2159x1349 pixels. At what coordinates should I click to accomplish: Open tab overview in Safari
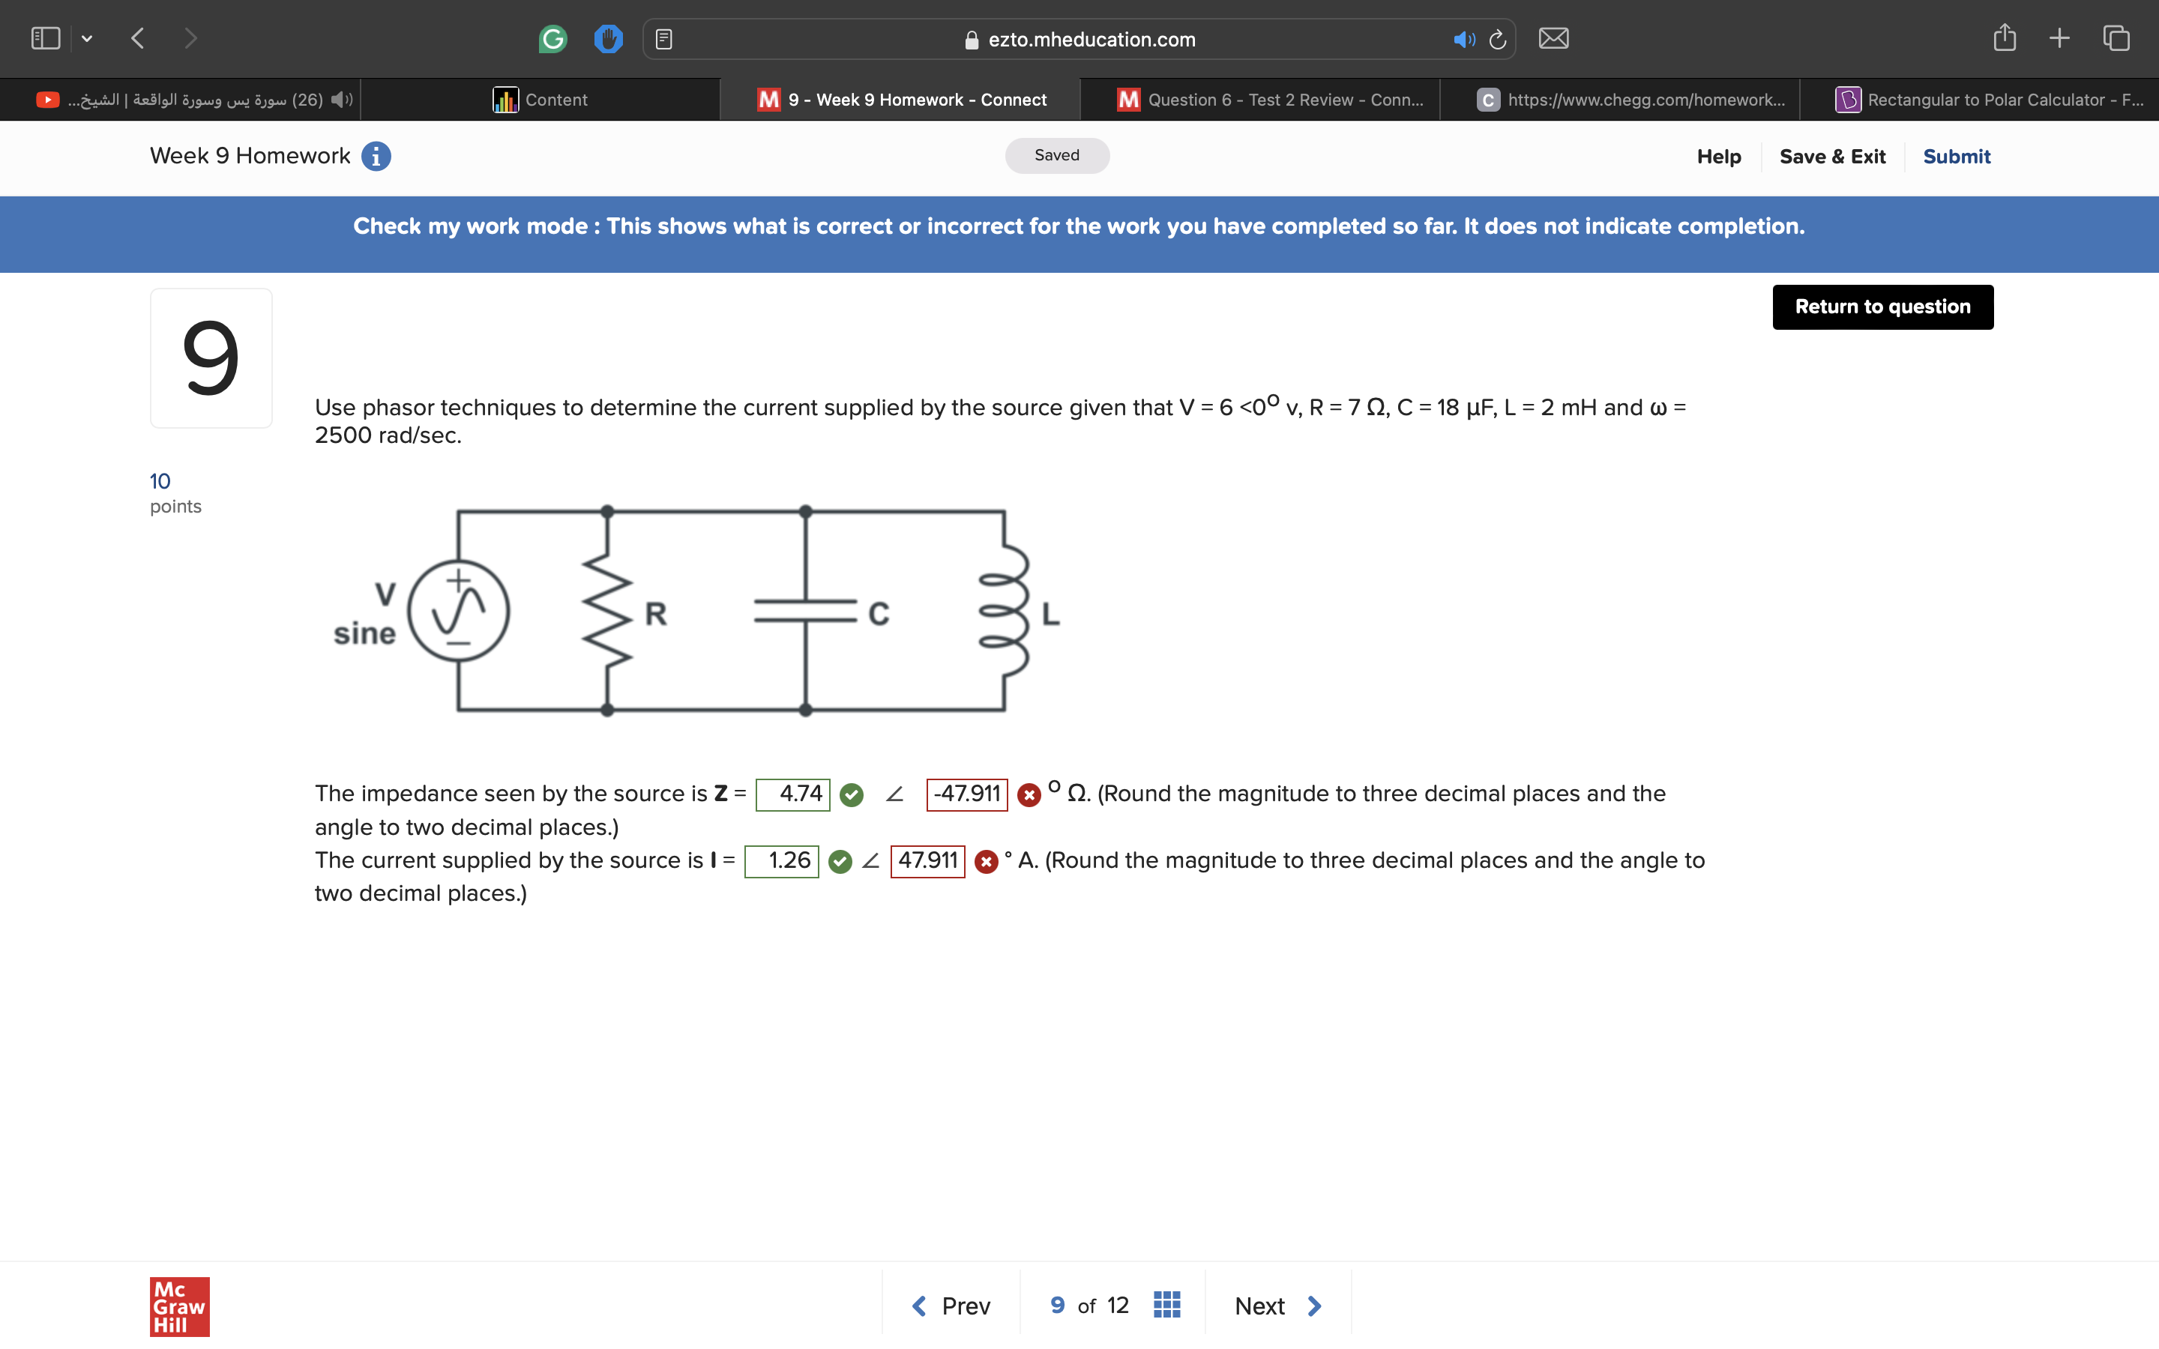[x=2116, y=37]
